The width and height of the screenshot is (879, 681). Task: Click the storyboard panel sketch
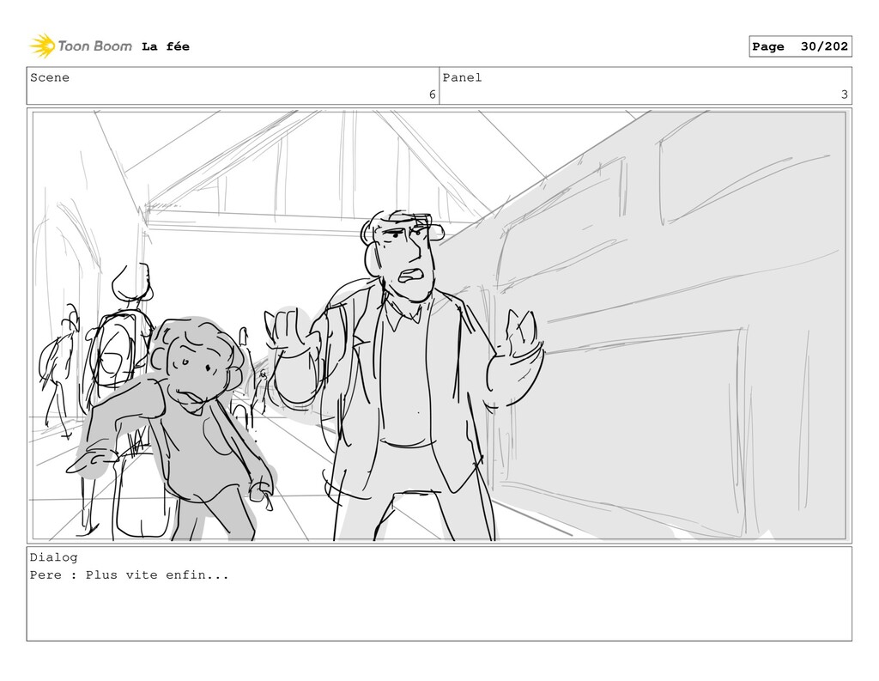click(x=439, y=326)
